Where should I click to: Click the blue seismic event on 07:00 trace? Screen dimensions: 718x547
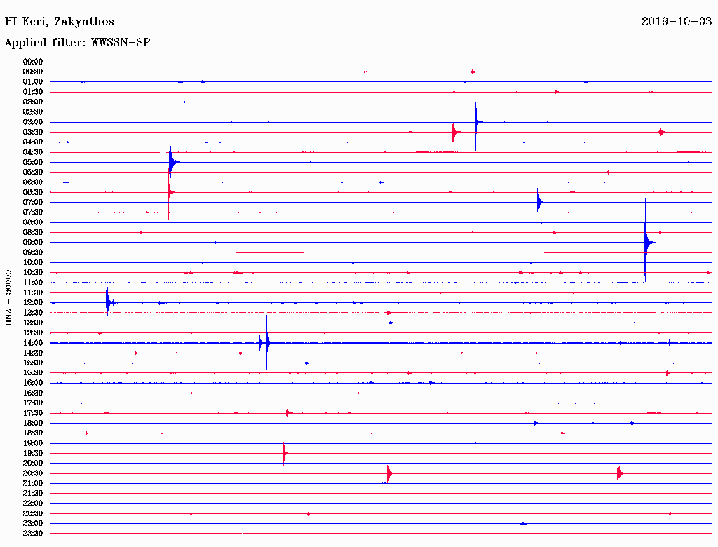click(539, 202)
